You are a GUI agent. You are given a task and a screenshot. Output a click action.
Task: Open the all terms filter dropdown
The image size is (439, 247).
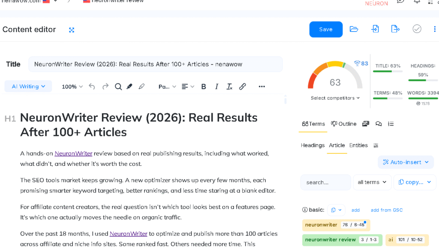[372, 182]
